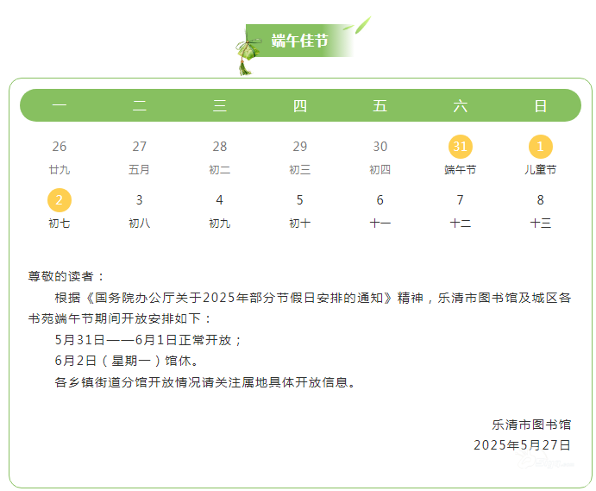Click the weekday header 日
The image size is (596, 491).
(541, 105)
